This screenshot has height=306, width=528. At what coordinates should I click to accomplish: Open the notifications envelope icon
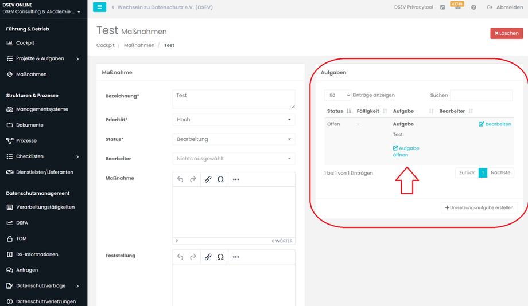[457, 8]
